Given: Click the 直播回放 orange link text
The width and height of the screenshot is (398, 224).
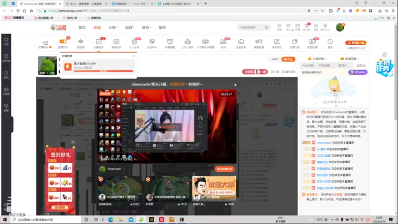Looking at the screenshot, I should pyautogui.click(x=177, y=84).
